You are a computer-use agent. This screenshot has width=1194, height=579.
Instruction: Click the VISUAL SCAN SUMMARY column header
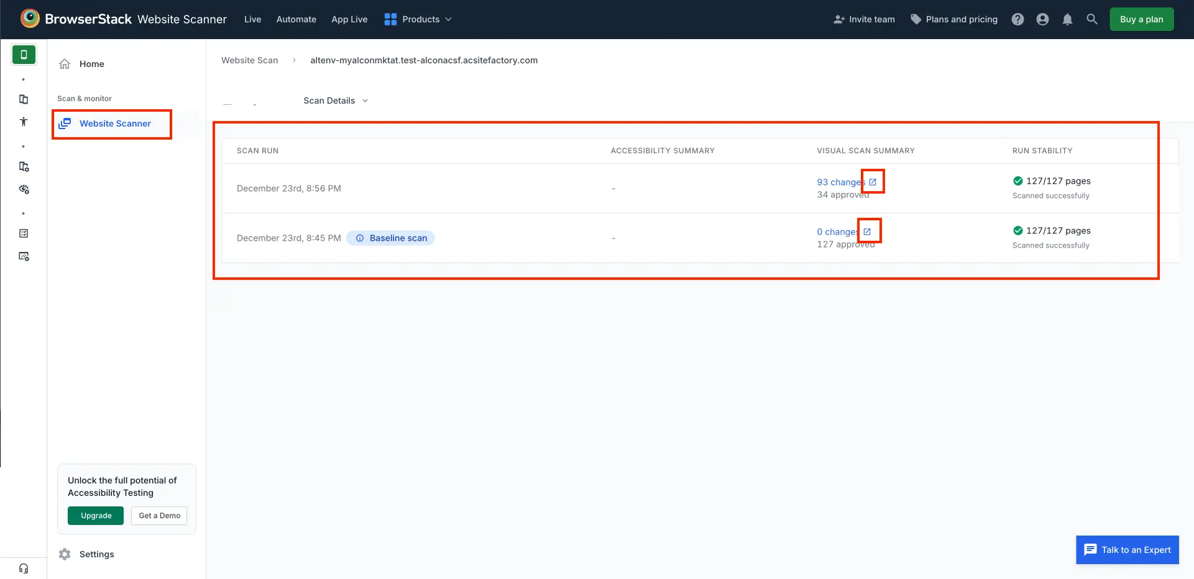[866, 151]
